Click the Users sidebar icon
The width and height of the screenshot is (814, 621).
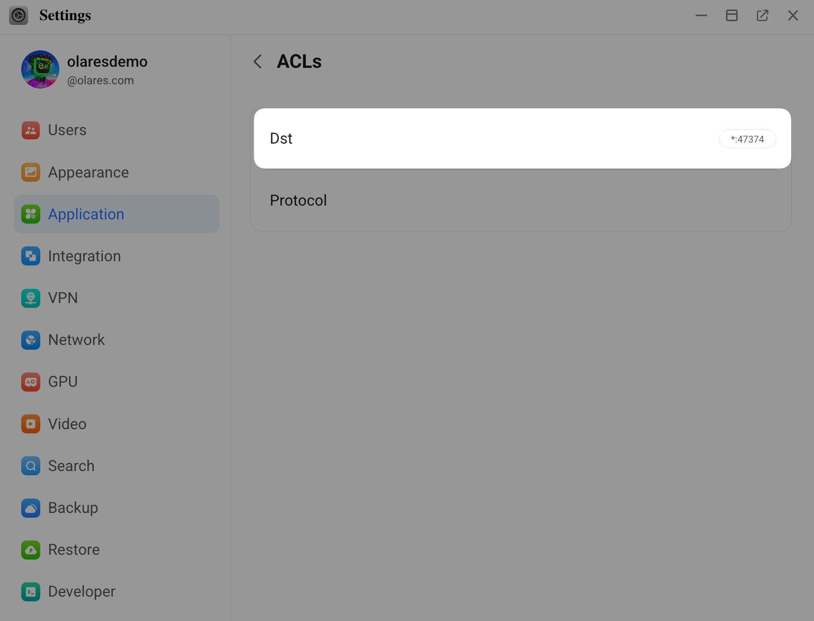pyautogui.click(x=31, y=130)
